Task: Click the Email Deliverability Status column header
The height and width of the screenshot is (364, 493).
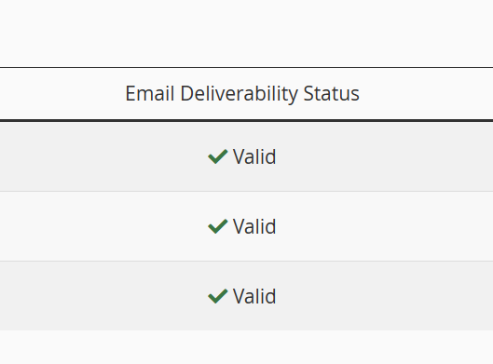Action: [x=242, y=94]
